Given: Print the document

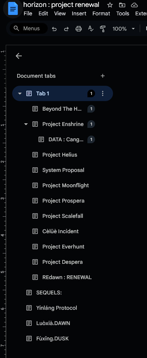Looking at the screenshot, I should click(79, 29).
